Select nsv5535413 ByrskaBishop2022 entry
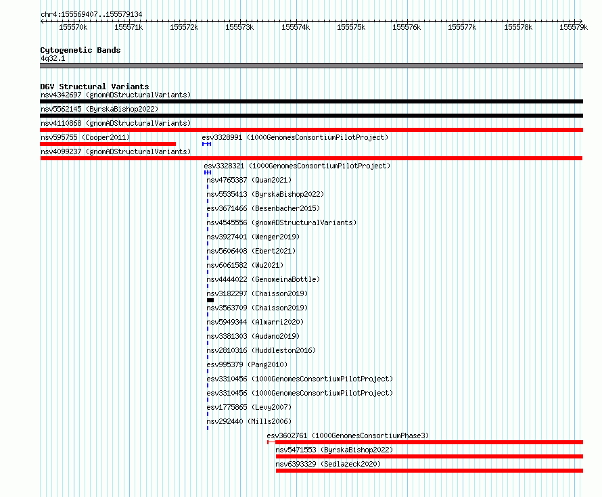The image size is (602, 497). pyautogui.click(x=265, y=194)
